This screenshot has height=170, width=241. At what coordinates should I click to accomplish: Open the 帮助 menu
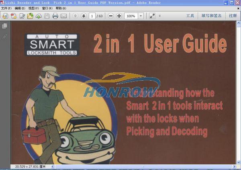tap(61, 8)
